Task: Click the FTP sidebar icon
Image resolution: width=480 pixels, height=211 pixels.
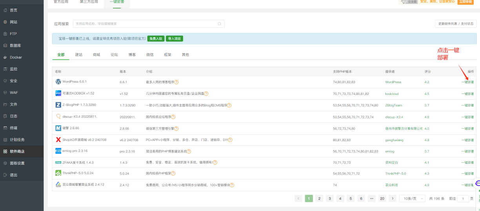Action: (5, 34)
